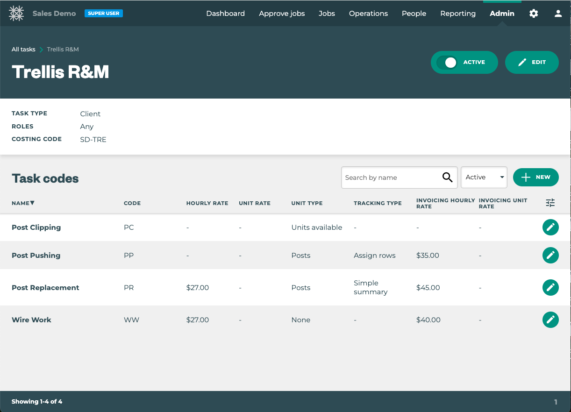Edit the Post Replacement task code
Screen dimensions: 571x412
pos(550,288)
